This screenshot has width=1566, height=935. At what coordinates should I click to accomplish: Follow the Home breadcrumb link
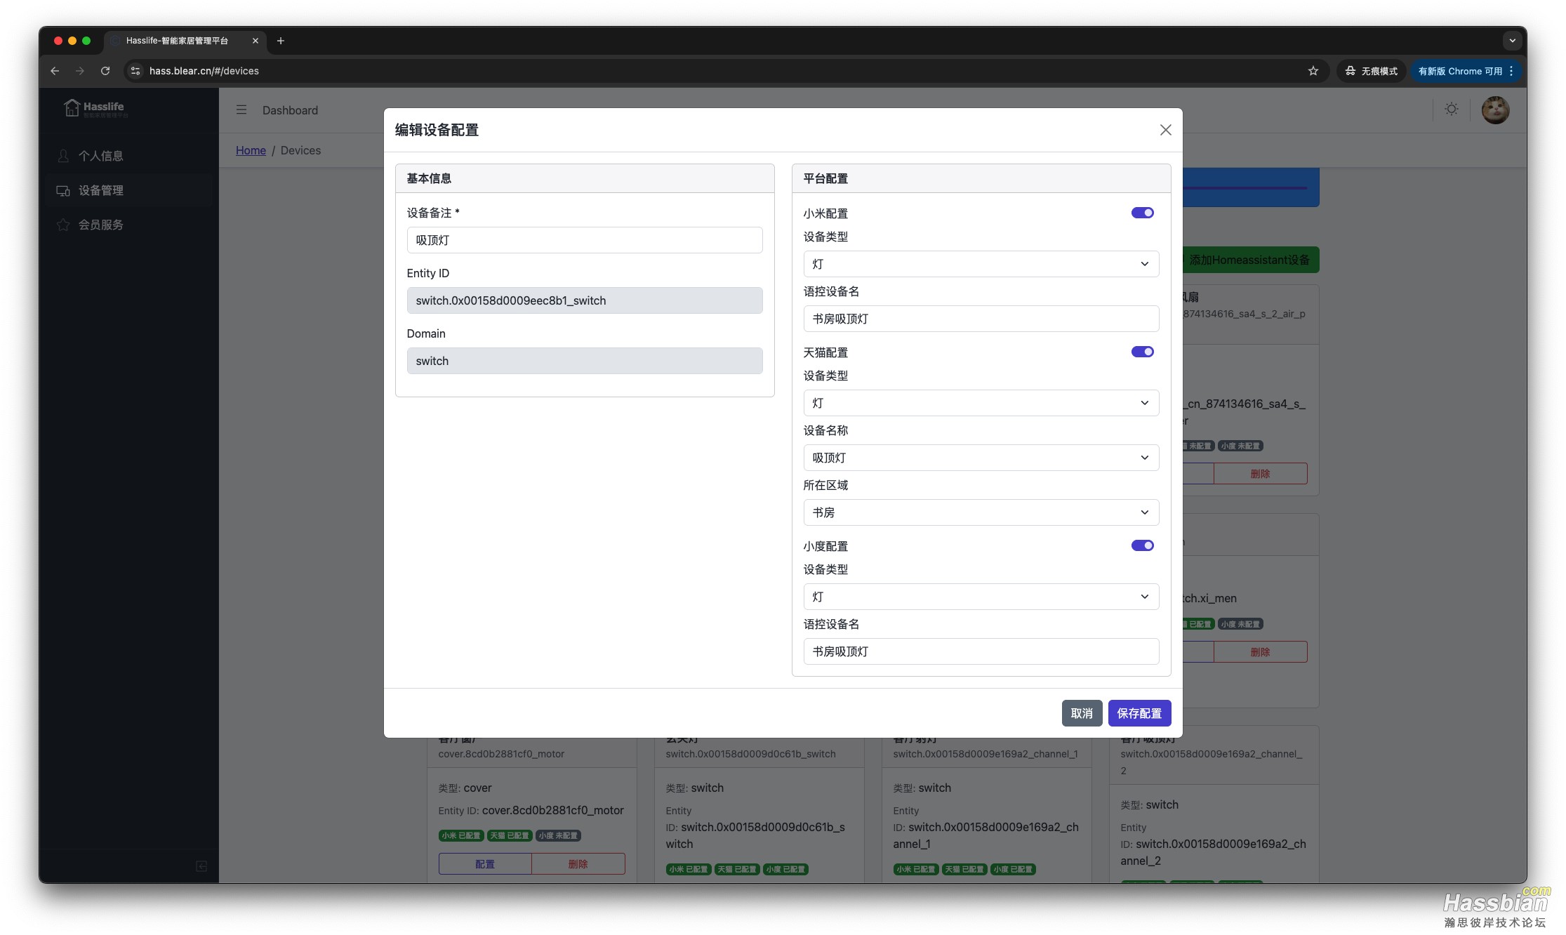point(251,150)
